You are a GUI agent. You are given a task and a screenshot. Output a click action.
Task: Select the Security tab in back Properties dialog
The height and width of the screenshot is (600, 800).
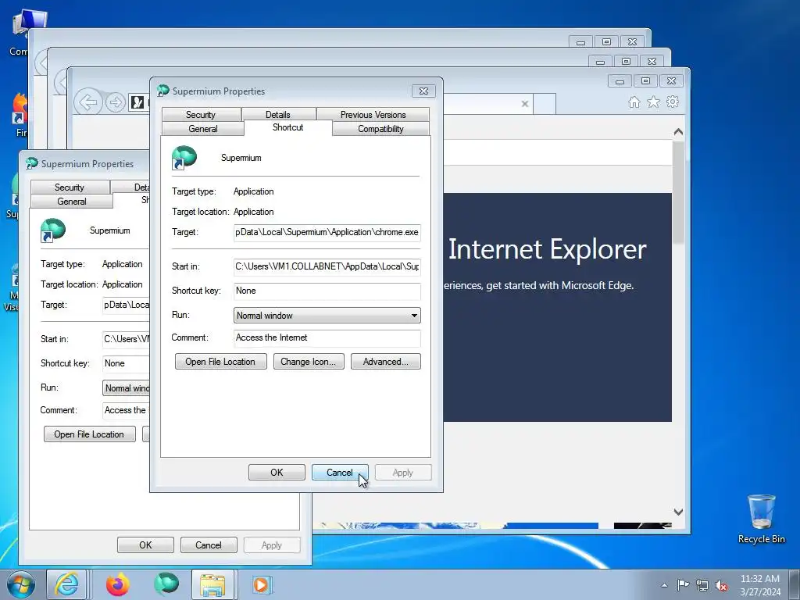coord(70,187)
